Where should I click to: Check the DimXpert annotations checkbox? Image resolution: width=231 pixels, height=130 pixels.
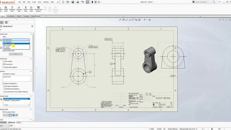4,89
